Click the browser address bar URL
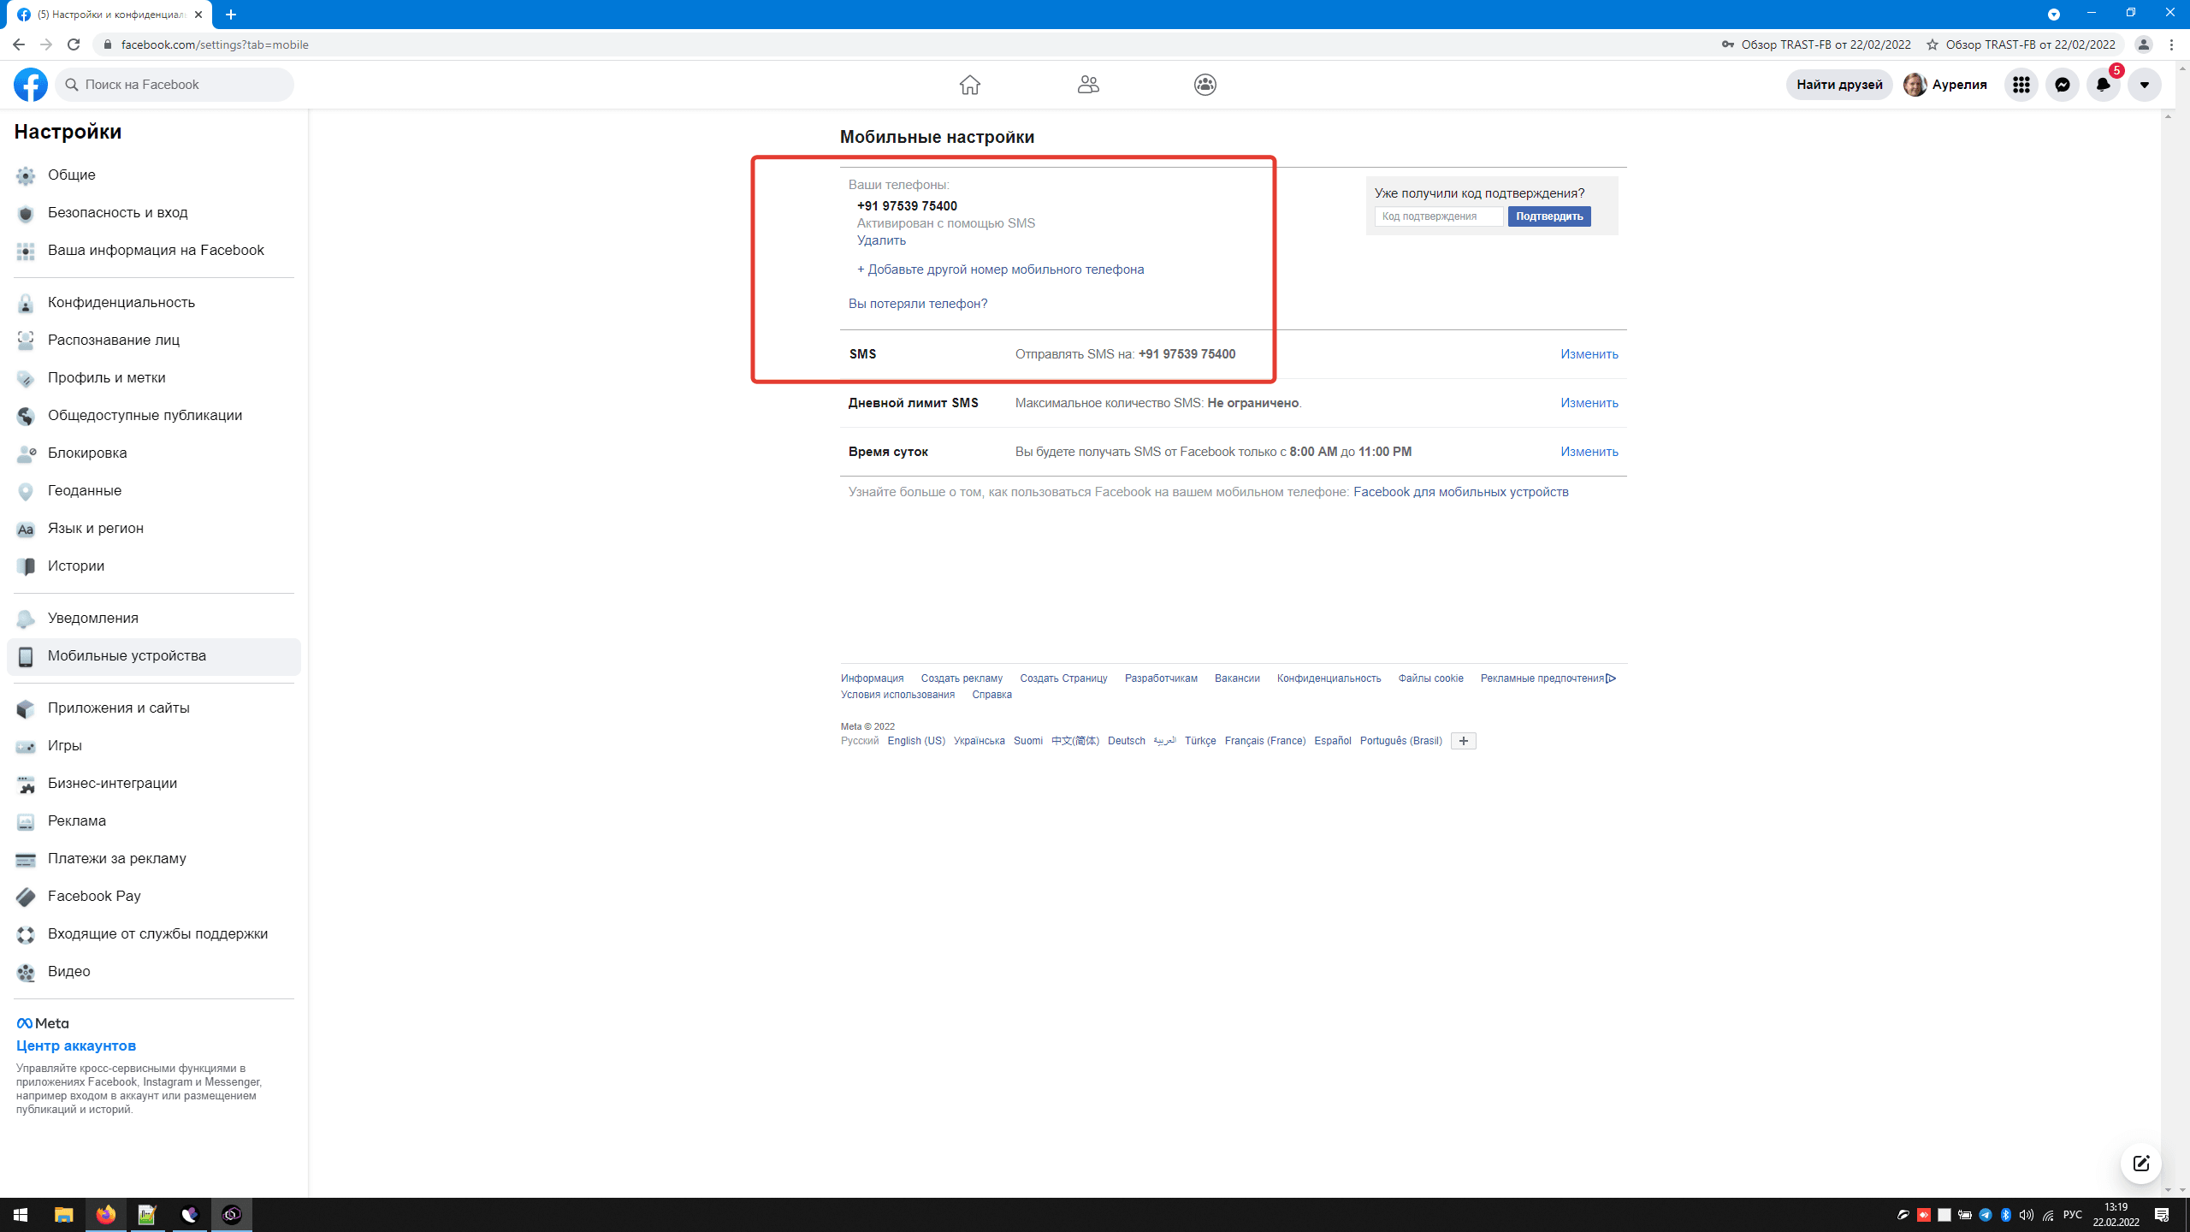The height and width of the screenshot is (1232, 2190). pyautogui.click(x=215, y=44)
